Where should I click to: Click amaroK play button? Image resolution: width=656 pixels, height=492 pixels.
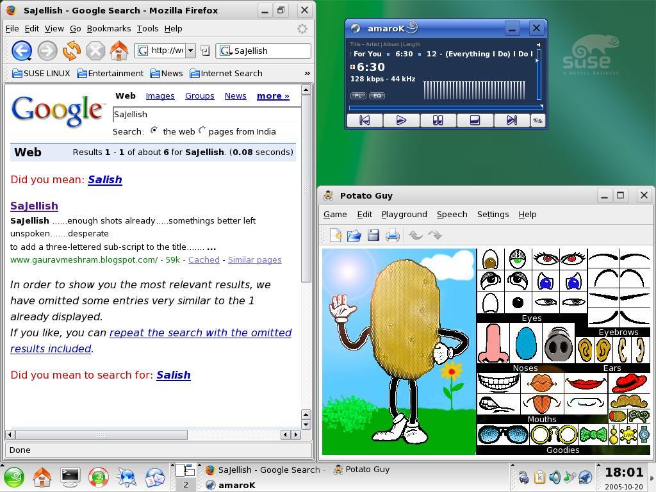401,120
